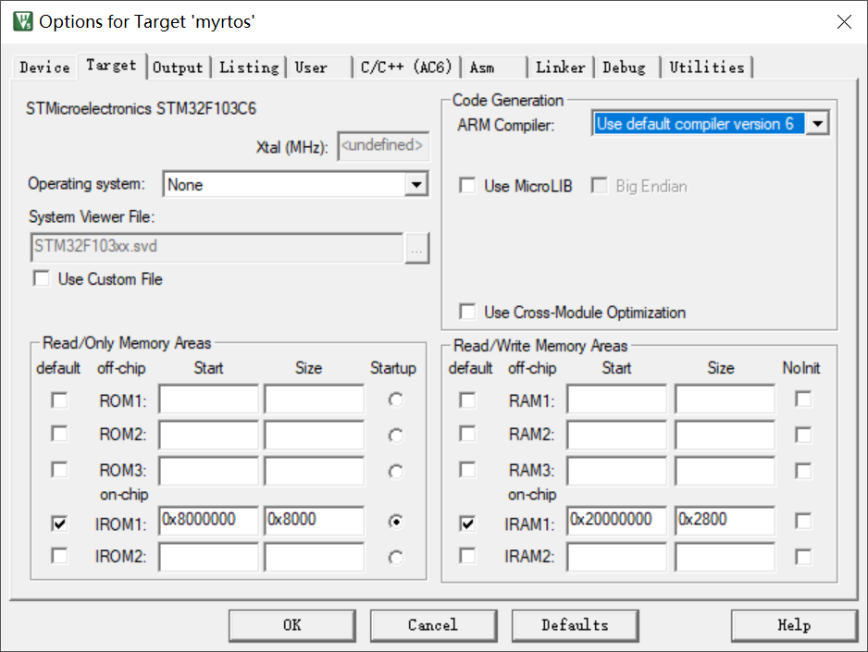Click the IROM2 Size field
This screenshot has width=868, height=652.
click(315, 557)
